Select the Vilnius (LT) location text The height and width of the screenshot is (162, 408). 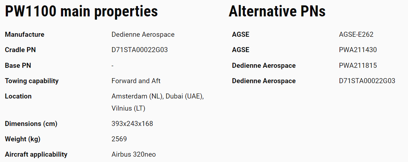[x=128, y=108]
